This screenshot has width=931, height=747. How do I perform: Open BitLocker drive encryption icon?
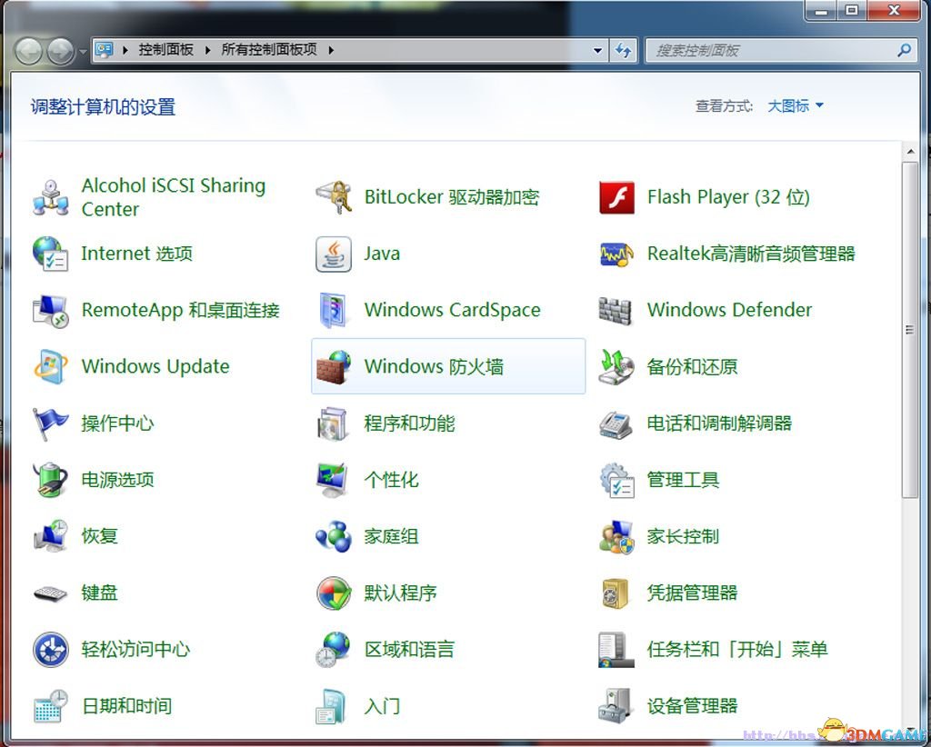333,197
